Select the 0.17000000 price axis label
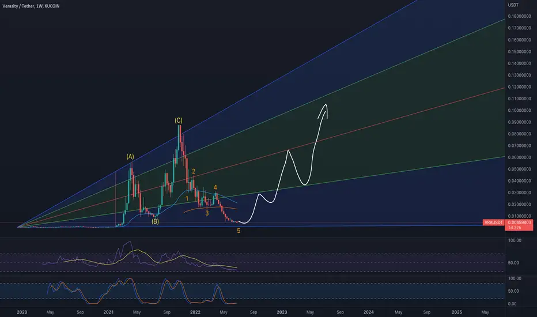Screen dimensions: 537x317 tap(519, 28)
